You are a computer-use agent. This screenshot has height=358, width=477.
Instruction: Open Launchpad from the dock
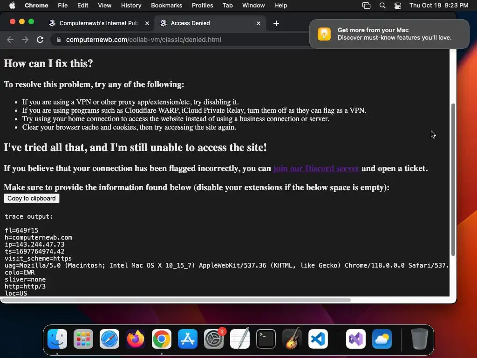click(83, 338)
